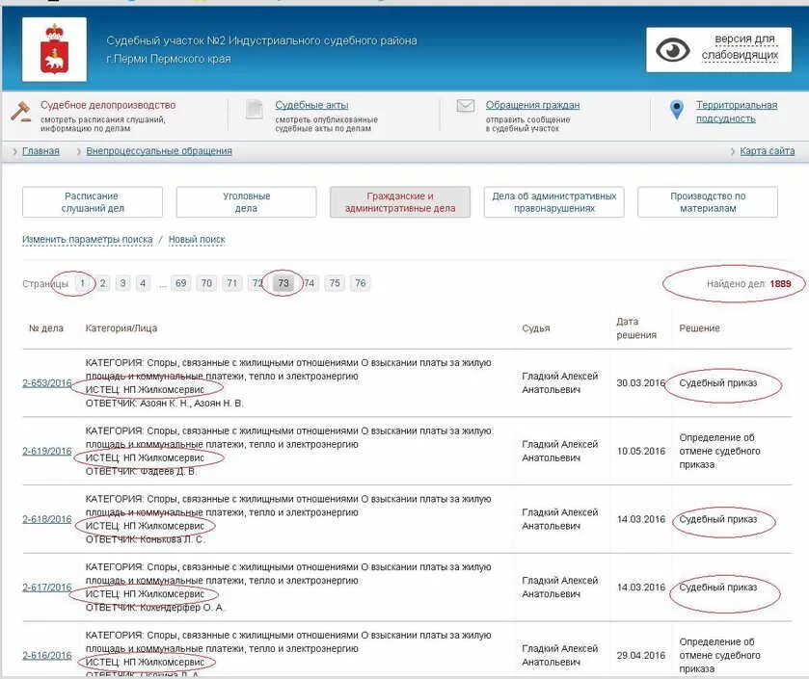Open the Производство по материалам tab

coord(710,201)
